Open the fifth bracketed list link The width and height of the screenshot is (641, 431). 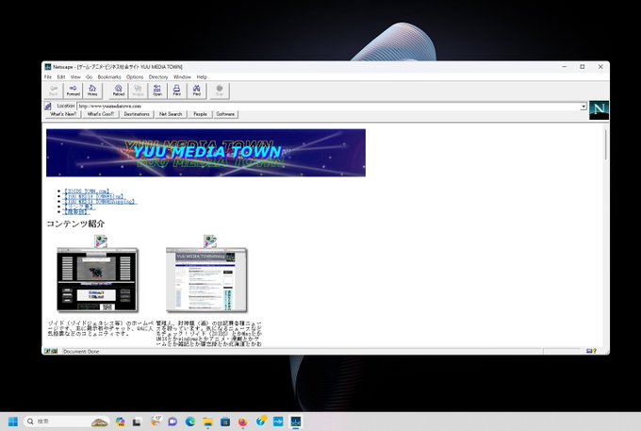(x=76, y=212)
